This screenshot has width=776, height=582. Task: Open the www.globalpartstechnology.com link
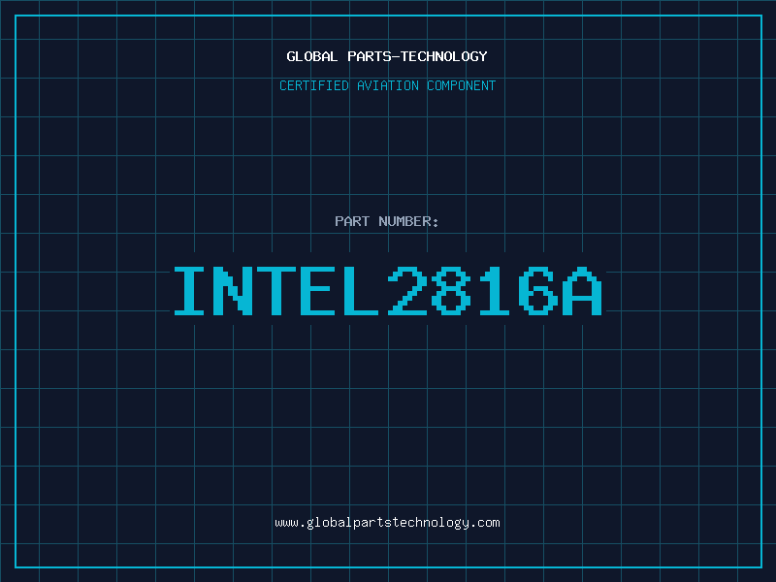[x=387, y=523]
